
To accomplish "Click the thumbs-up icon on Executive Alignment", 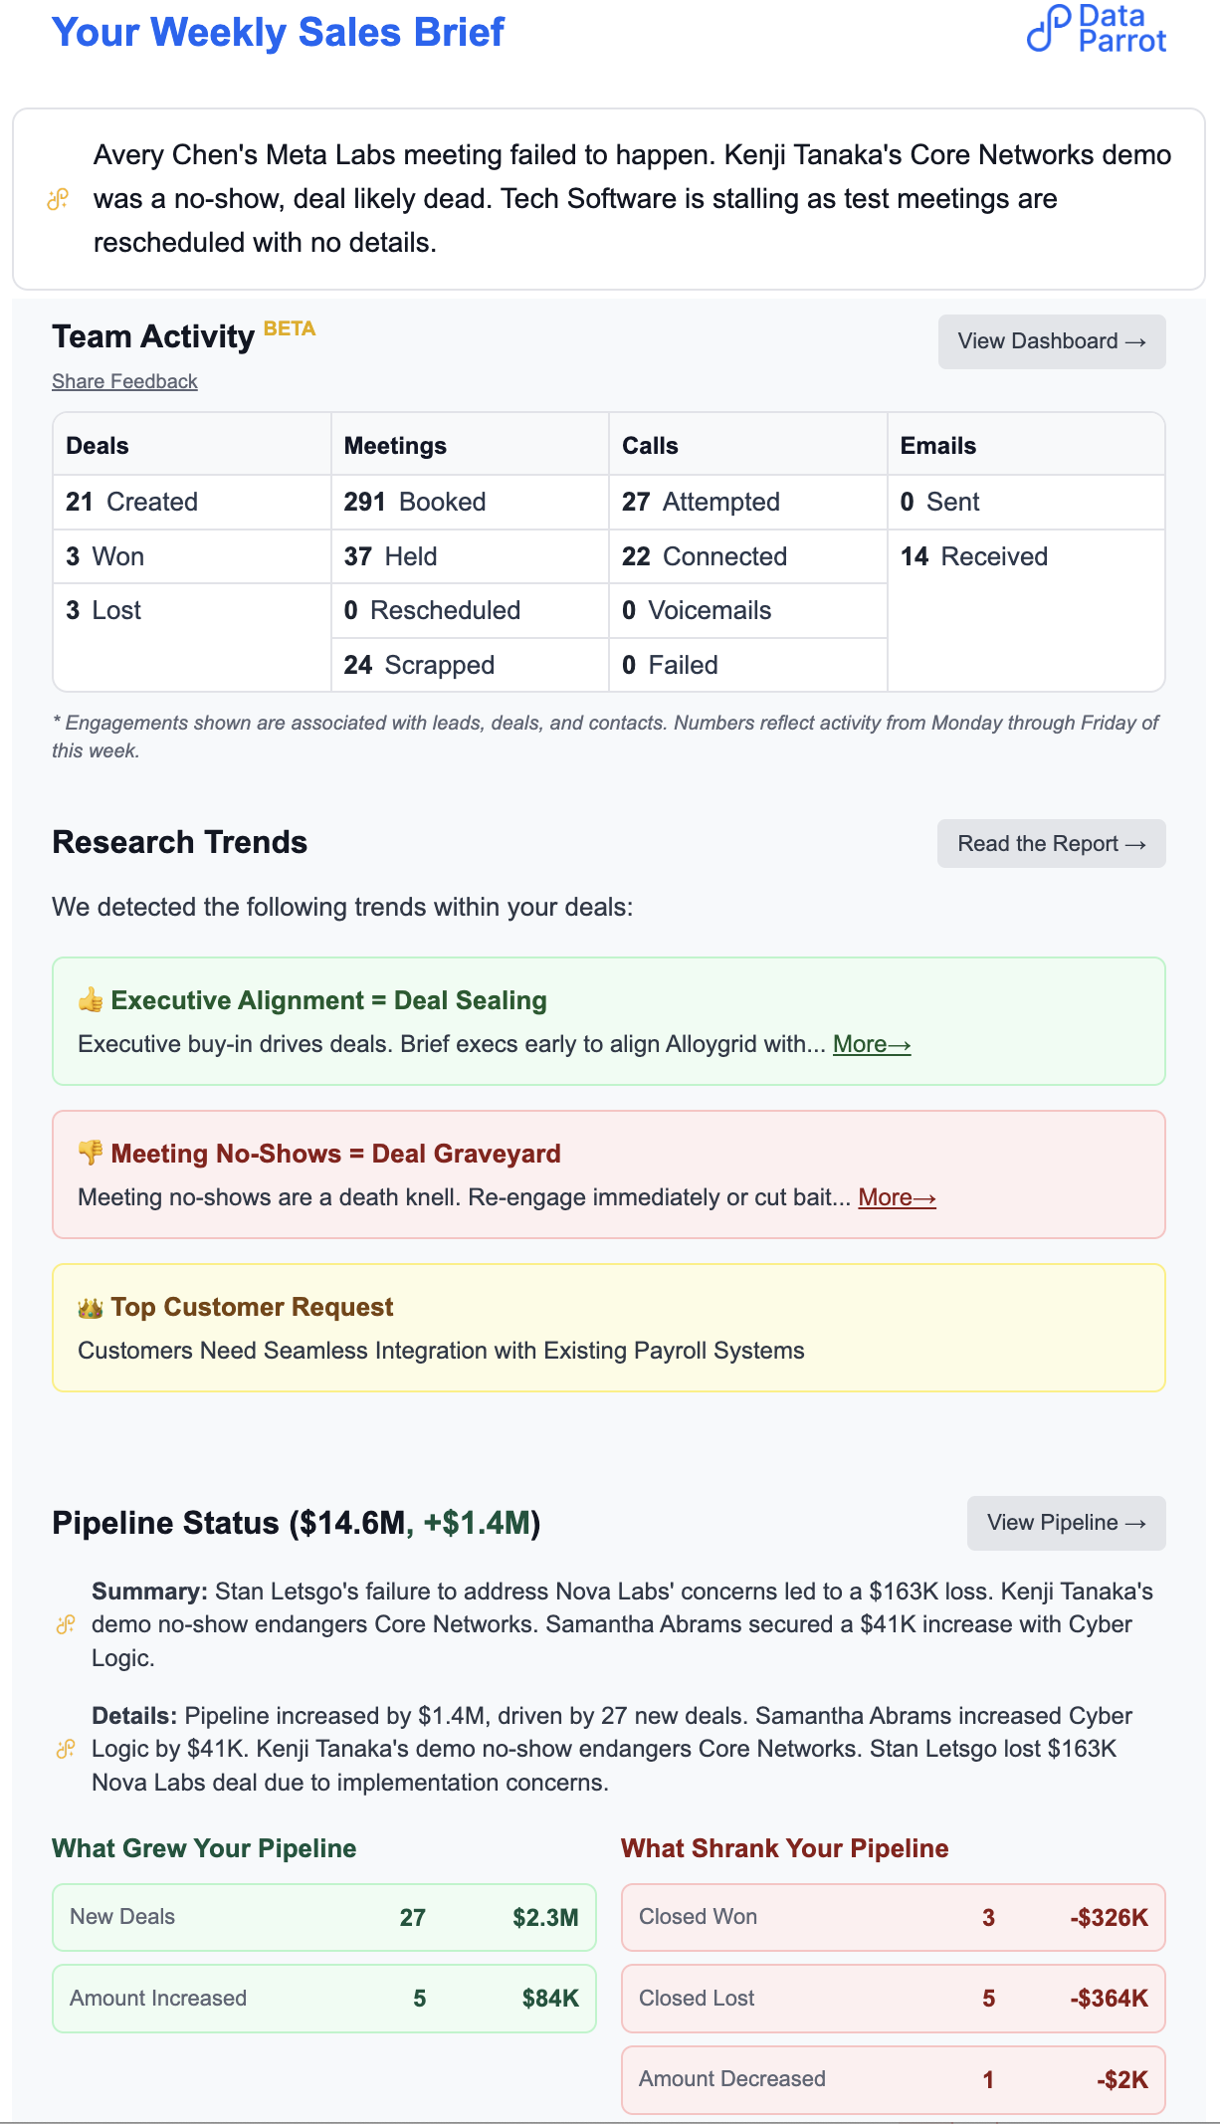I will (91, 1000).
